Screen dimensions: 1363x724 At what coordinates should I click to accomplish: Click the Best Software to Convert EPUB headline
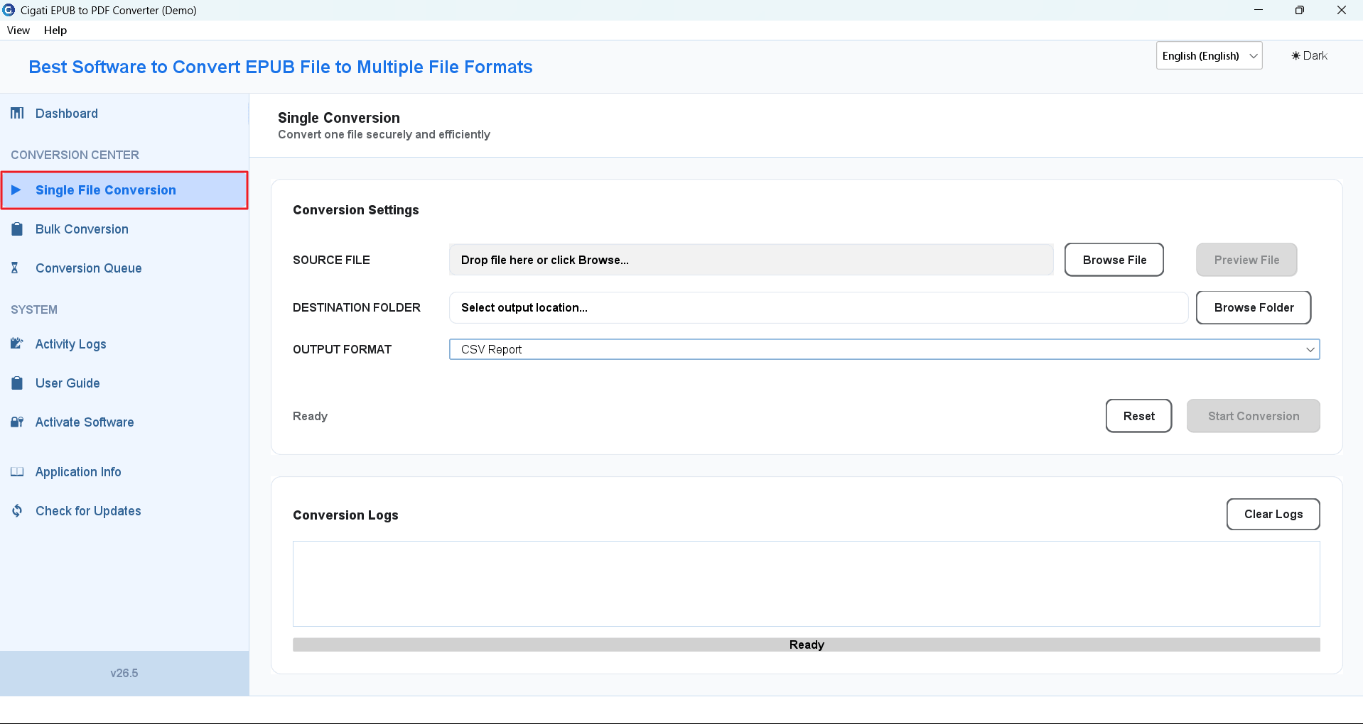tap(281, 67)
